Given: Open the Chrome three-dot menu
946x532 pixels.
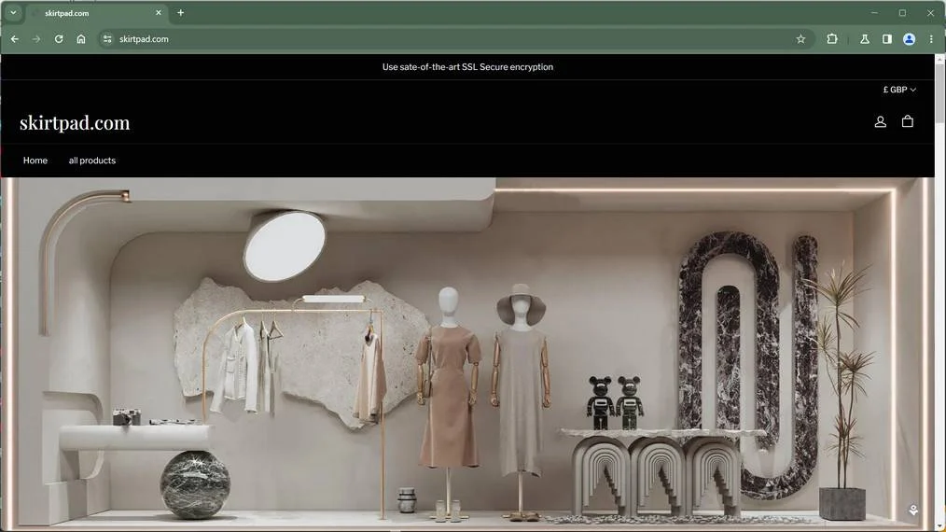Looking at the screenshot, I should click(x=931, y=39).
